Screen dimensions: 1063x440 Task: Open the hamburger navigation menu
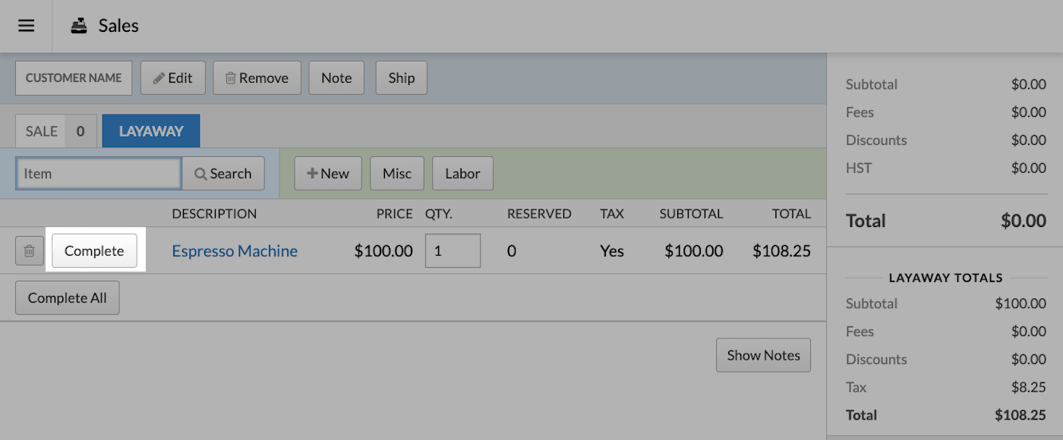pos(26,25)
